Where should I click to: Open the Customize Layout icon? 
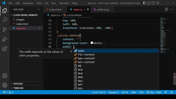pyautogui.click(x=158, y=3)
